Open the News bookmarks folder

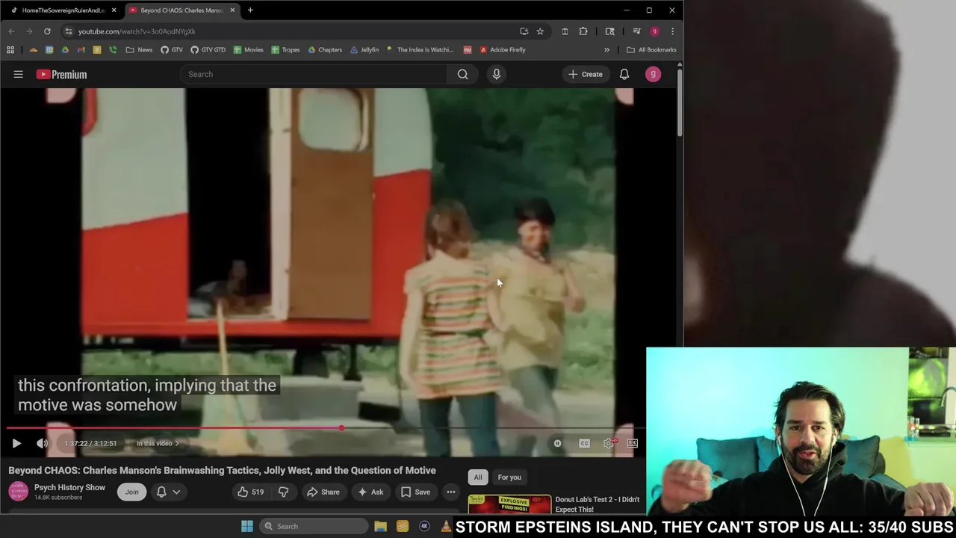coord(139,50)
